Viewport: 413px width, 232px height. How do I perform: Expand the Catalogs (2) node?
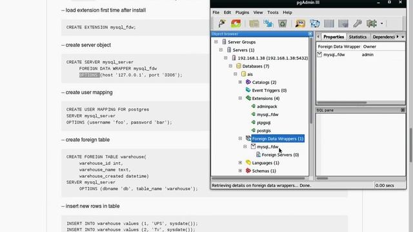click(x=240, y=82)
